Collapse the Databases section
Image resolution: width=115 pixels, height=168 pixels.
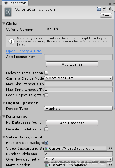pyautogui.click(x=4, y=117)
